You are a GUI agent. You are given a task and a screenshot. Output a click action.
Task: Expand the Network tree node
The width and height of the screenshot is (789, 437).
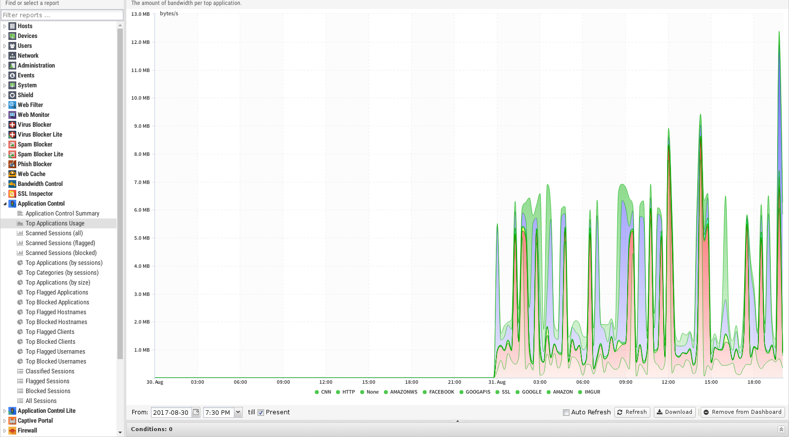4,56
